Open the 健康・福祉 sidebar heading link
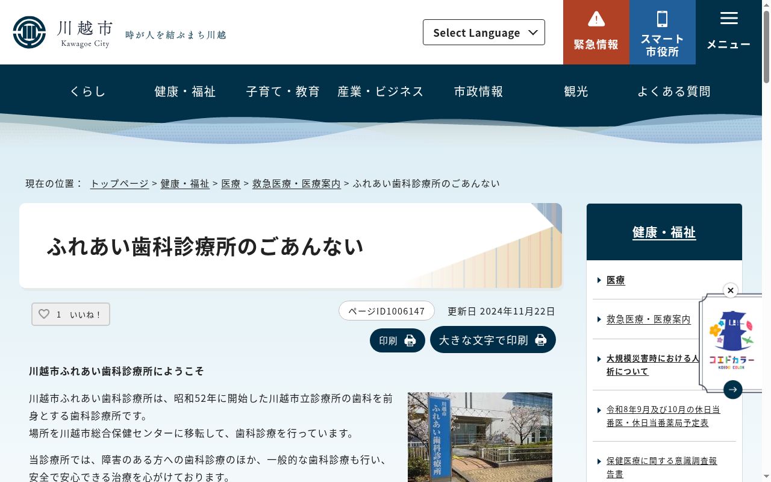The width and height of the screenshot is (771, 482). coord(664,233)
